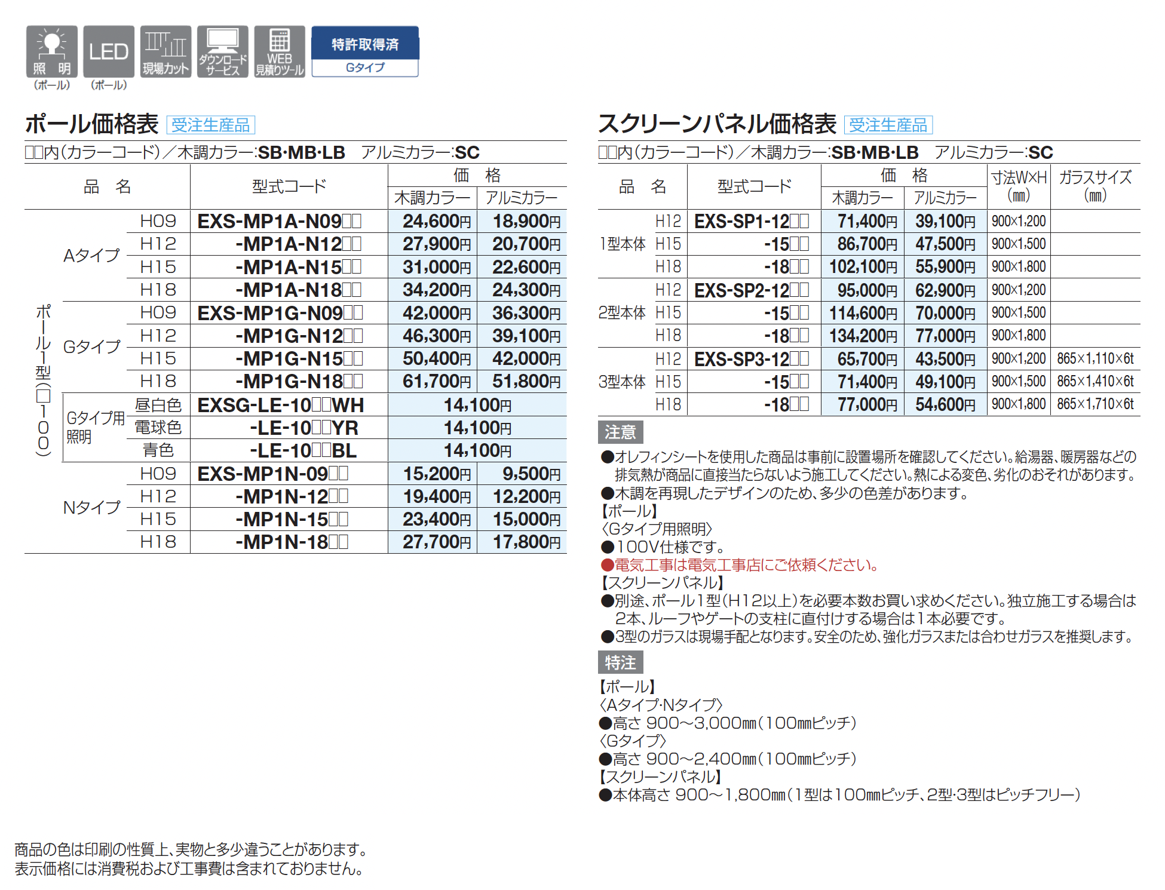Select model code -MP1A-N18

click(299, 290)
